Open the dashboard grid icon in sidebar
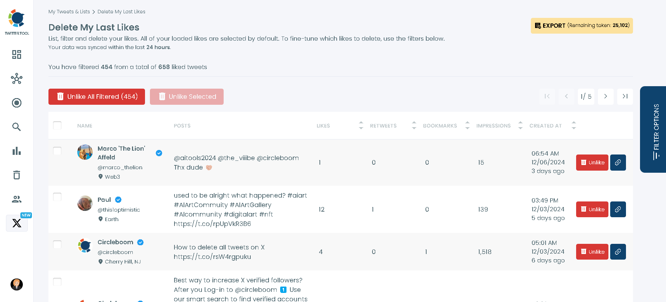 click(x=17, y=54)
